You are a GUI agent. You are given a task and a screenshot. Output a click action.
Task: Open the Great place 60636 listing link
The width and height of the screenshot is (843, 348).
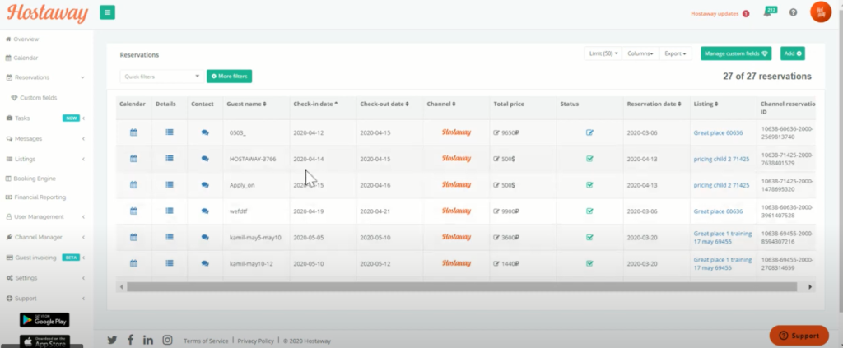(x=718, y=132)
